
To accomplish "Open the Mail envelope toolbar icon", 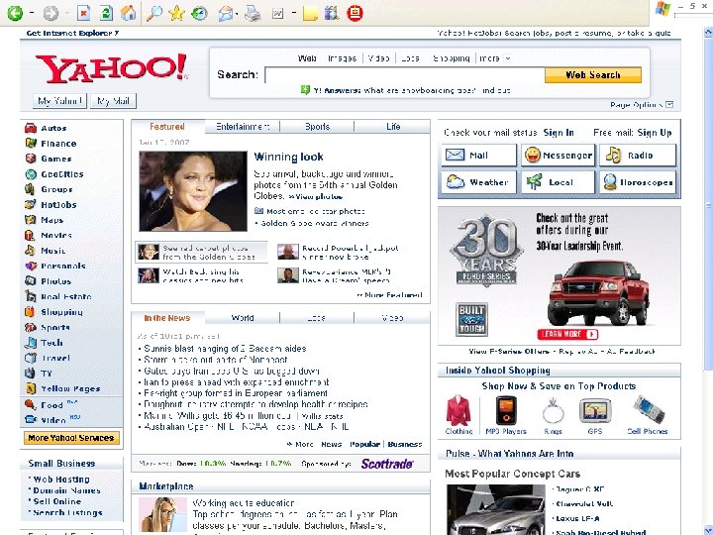I will point(226,14).
